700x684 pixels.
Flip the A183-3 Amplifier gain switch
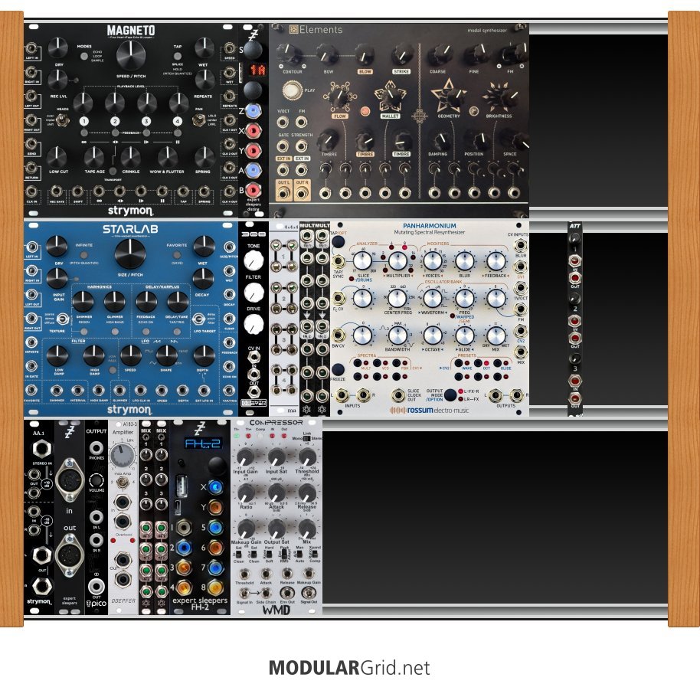[123, 483]
